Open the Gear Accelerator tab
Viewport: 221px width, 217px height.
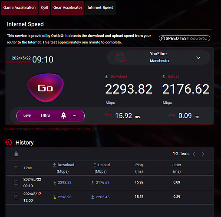click(68, 8)
